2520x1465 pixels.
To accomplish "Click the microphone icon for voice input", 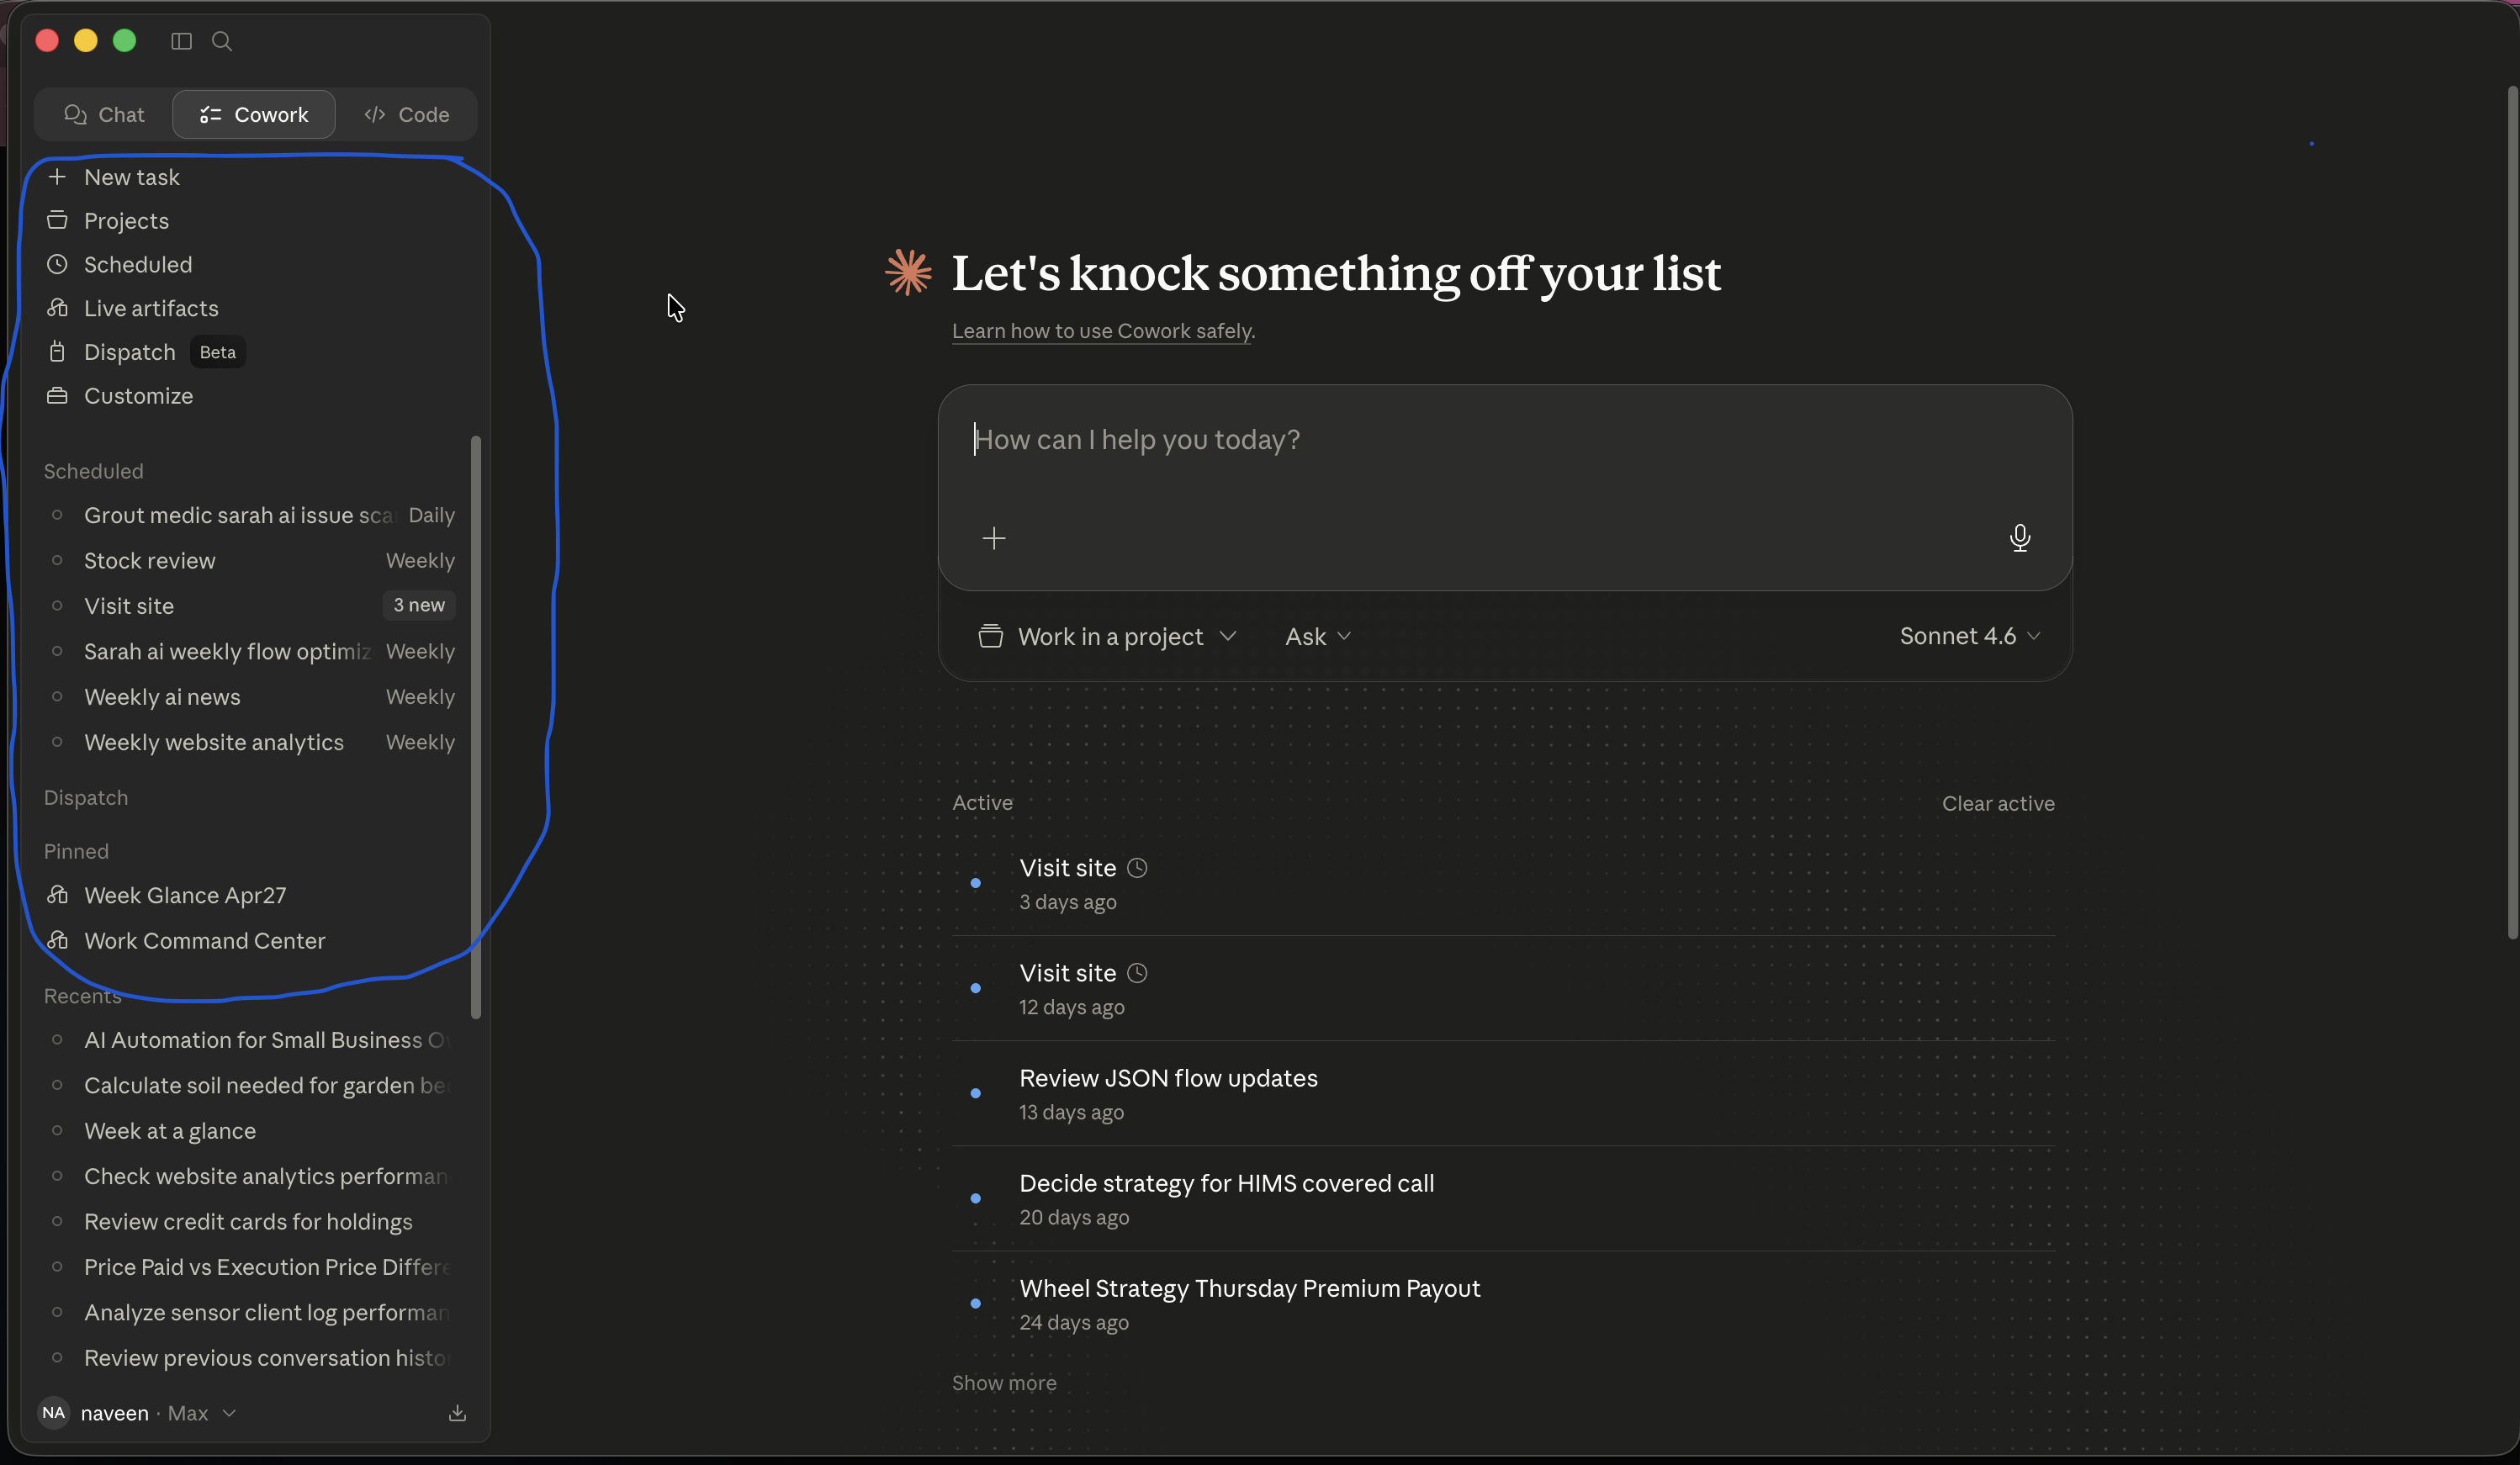I will (2019, 538).
